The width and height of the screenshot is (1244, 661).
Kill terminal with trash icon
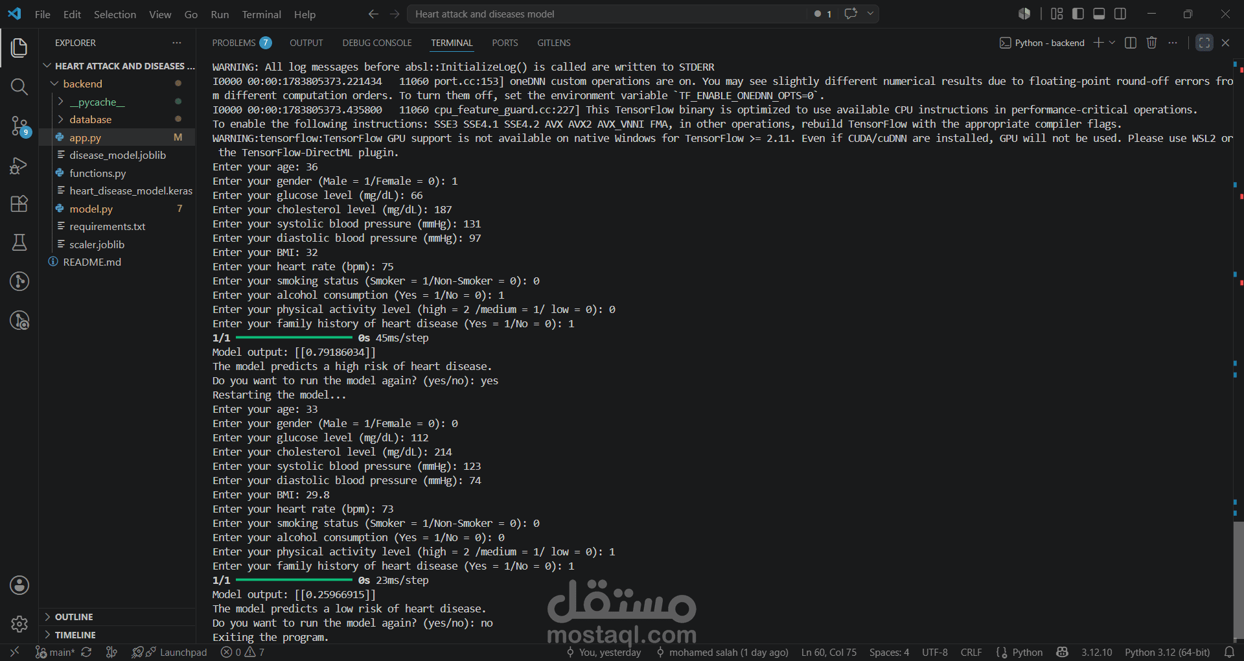tap(1151, 43)
